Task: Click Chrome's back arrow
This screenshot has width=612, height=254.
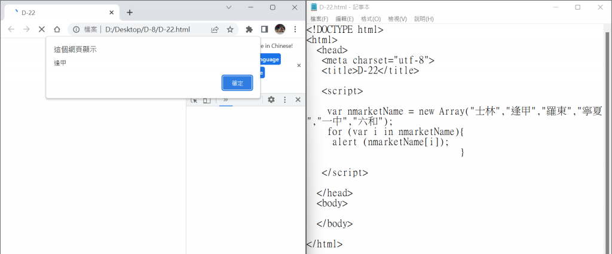Action: [x=11, y=29]
